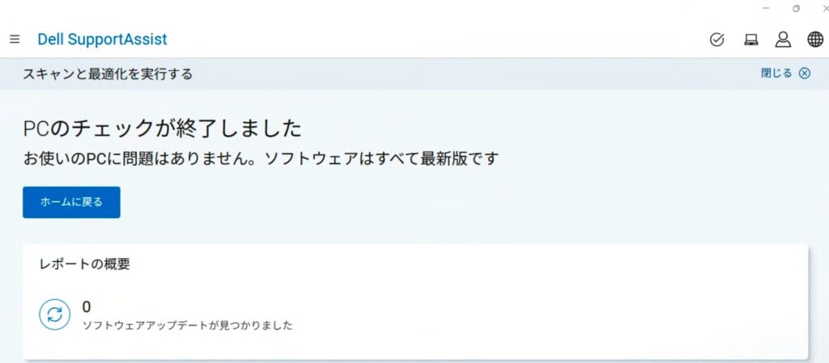Minimize the SupportAssist window
Image resolution: width=829 pixels, height=363 pixels.
(x=766, y=8)
